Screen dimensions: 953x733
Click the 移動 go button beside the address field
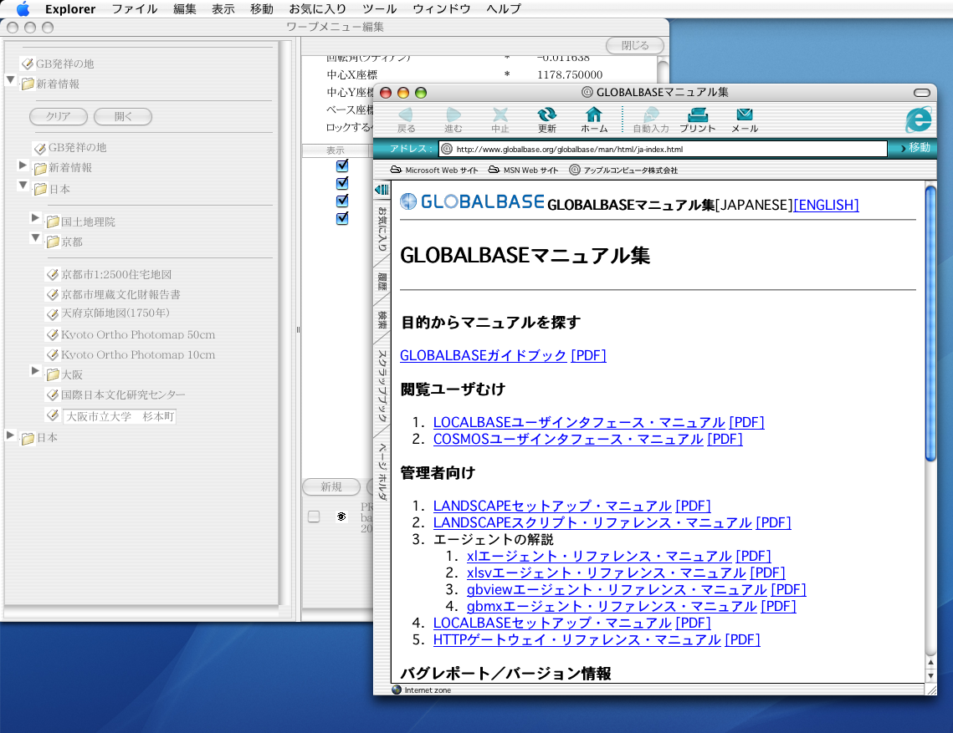click(x=915, y=148)
